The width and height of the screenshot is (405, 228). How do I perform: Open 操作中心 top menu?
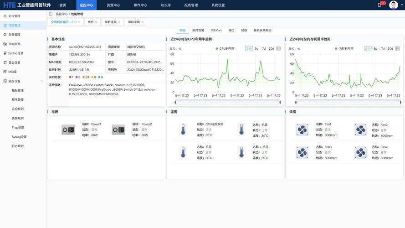(x=140, y=5)
